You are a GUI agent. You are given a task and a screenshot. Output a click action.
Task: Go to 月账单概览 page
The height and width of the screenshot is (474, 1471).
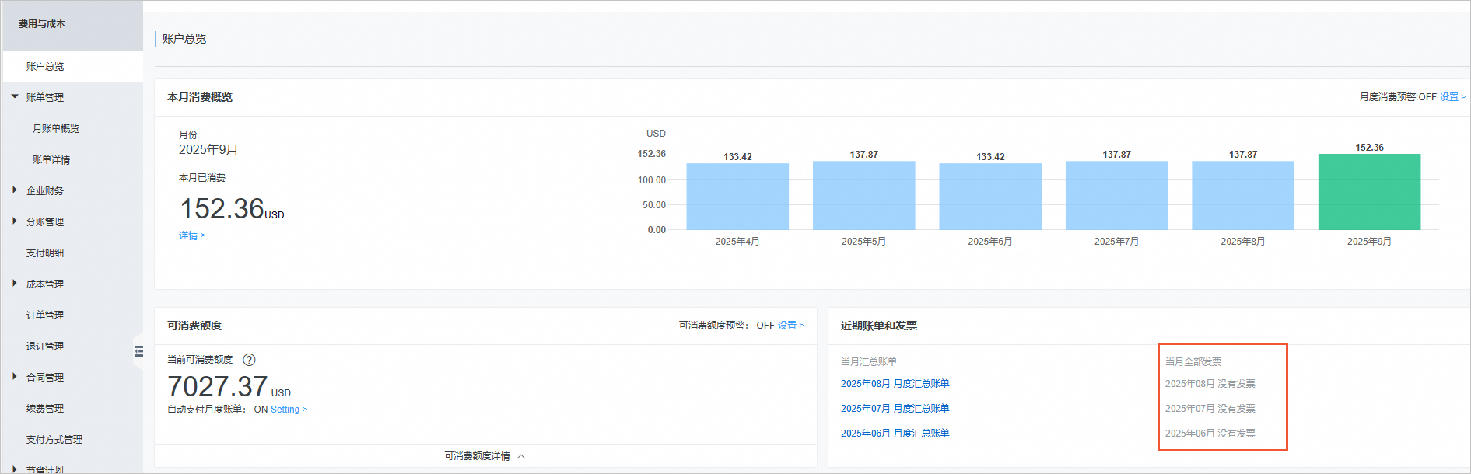(x=56, y=129)
